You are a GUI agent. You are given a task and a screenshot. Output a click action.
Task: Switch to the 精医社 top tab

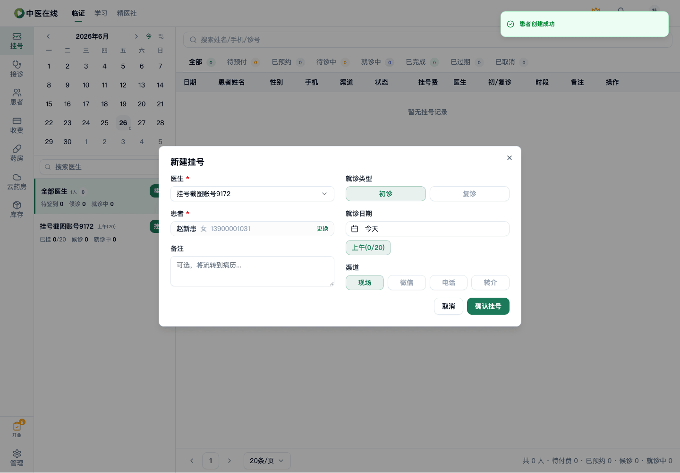pyautogui.click(x=127, y=13)
